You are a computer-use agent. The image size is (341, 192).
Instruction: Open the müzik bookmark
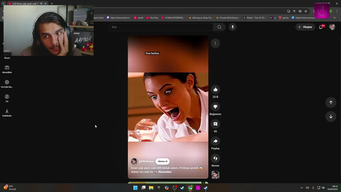pyautogui.click(x=139, y=18)
